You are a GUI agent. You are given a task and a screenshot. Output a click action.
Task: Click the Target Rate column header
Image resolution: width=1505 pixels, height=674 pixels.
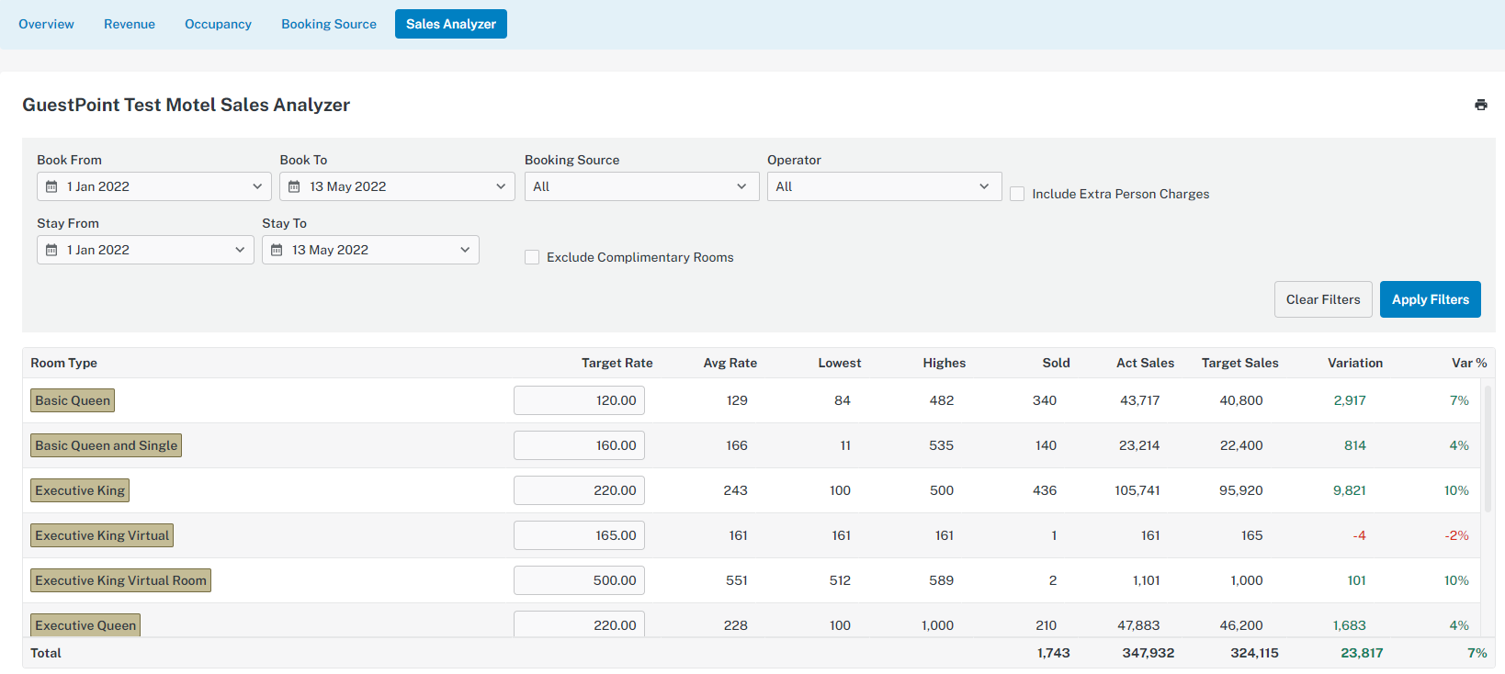[x=617, y=363]
